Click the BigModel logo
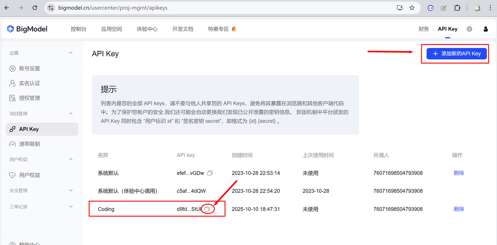The image size is (497, 245). 27,29
